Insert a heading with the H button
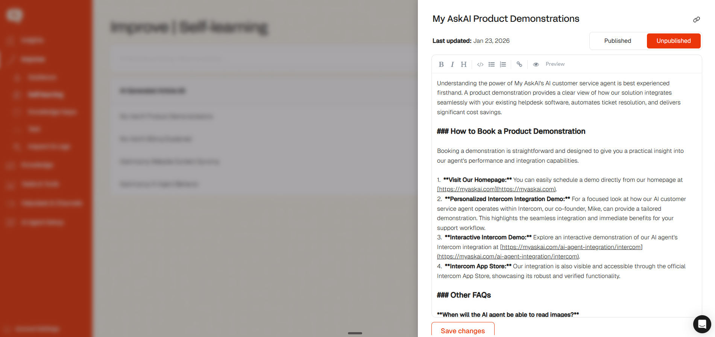The image size is (715, 337). coord(464,64)
